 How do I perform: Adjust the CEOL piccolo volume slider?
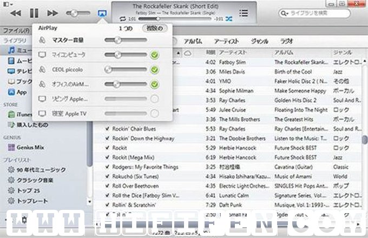pyautogui.click(x=126, y=69)
